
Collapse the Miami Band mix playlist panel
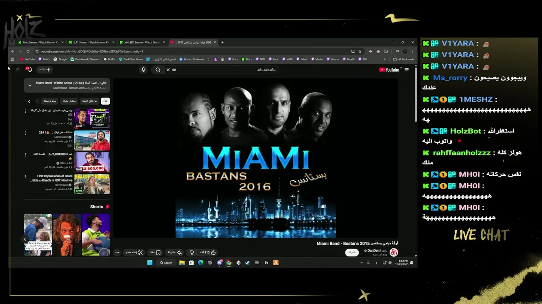click(x=30, y=85)
